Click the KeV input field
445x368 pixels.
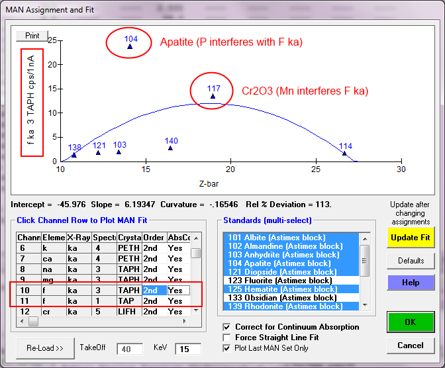[192, 348]
